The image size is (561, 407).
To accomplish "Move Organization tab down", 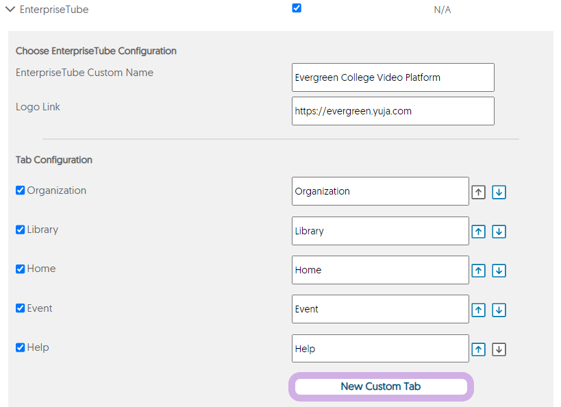I will coord(499,193).
